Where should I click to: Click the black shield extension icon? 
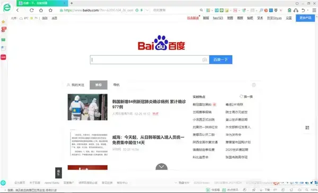[x=276, y=10]
